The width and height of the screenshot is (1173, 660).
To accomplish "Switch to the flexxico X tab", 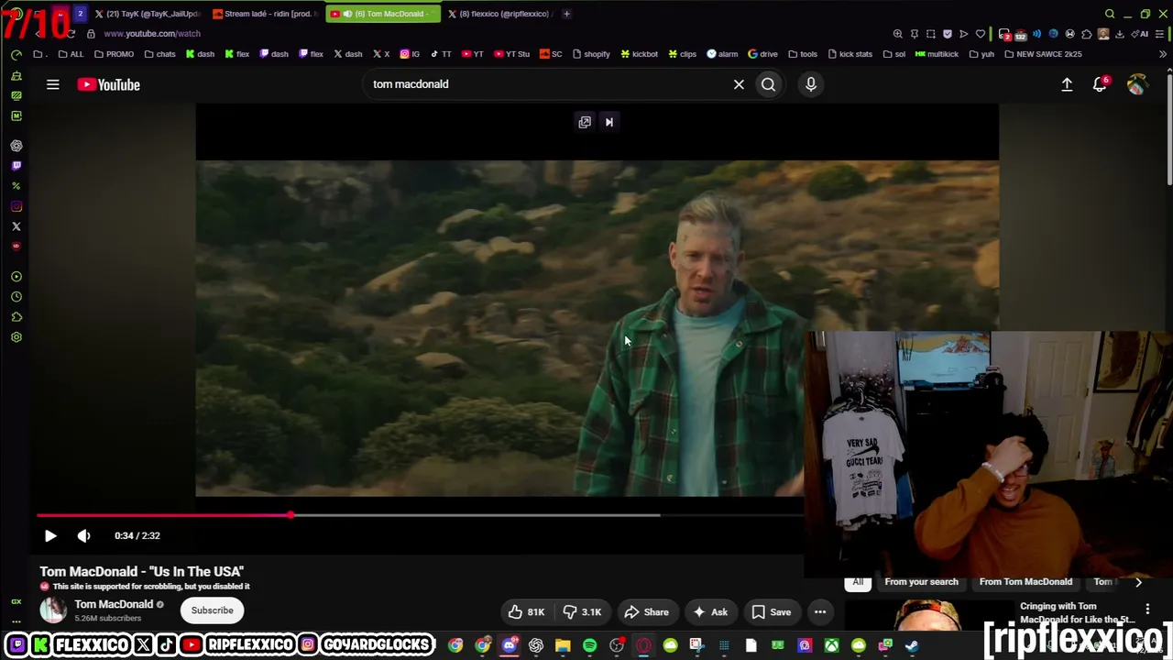I will tap(499, 14).
